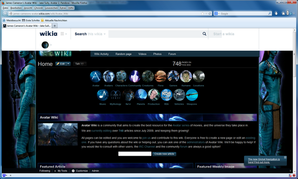Open the Games category circle icon
Screen dimensions: 298x179
[173, 77]
